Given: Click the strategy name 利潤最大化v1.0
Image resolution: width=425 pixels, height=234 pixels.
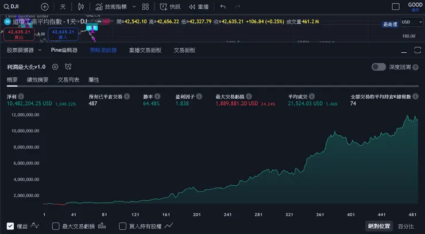Looking at the screenshot, I should (x=26, y=67).
